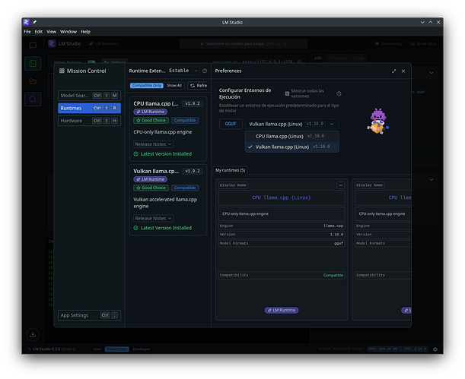Copy the server address next to Reachable at
The image size is (465, 379).
click(300, 62)
